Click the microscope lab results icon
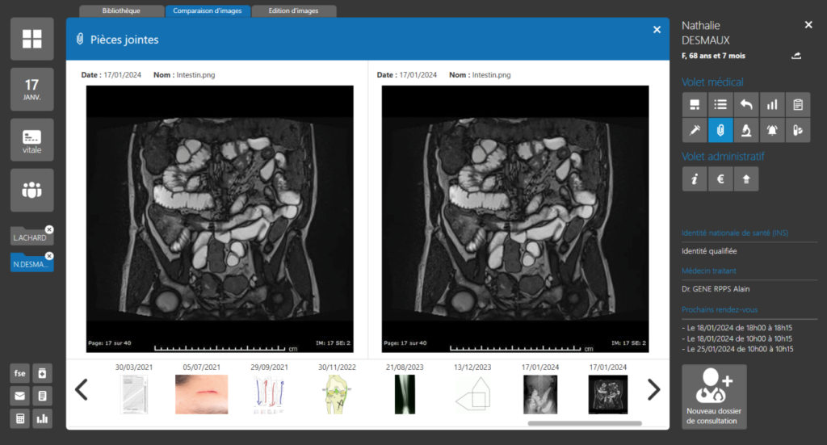The width and height of the screenshot is (827, 445). pos(745,130)
